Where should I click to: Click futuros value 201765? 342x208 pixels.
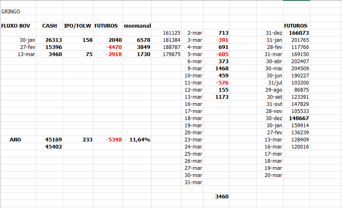coord(297,40)
